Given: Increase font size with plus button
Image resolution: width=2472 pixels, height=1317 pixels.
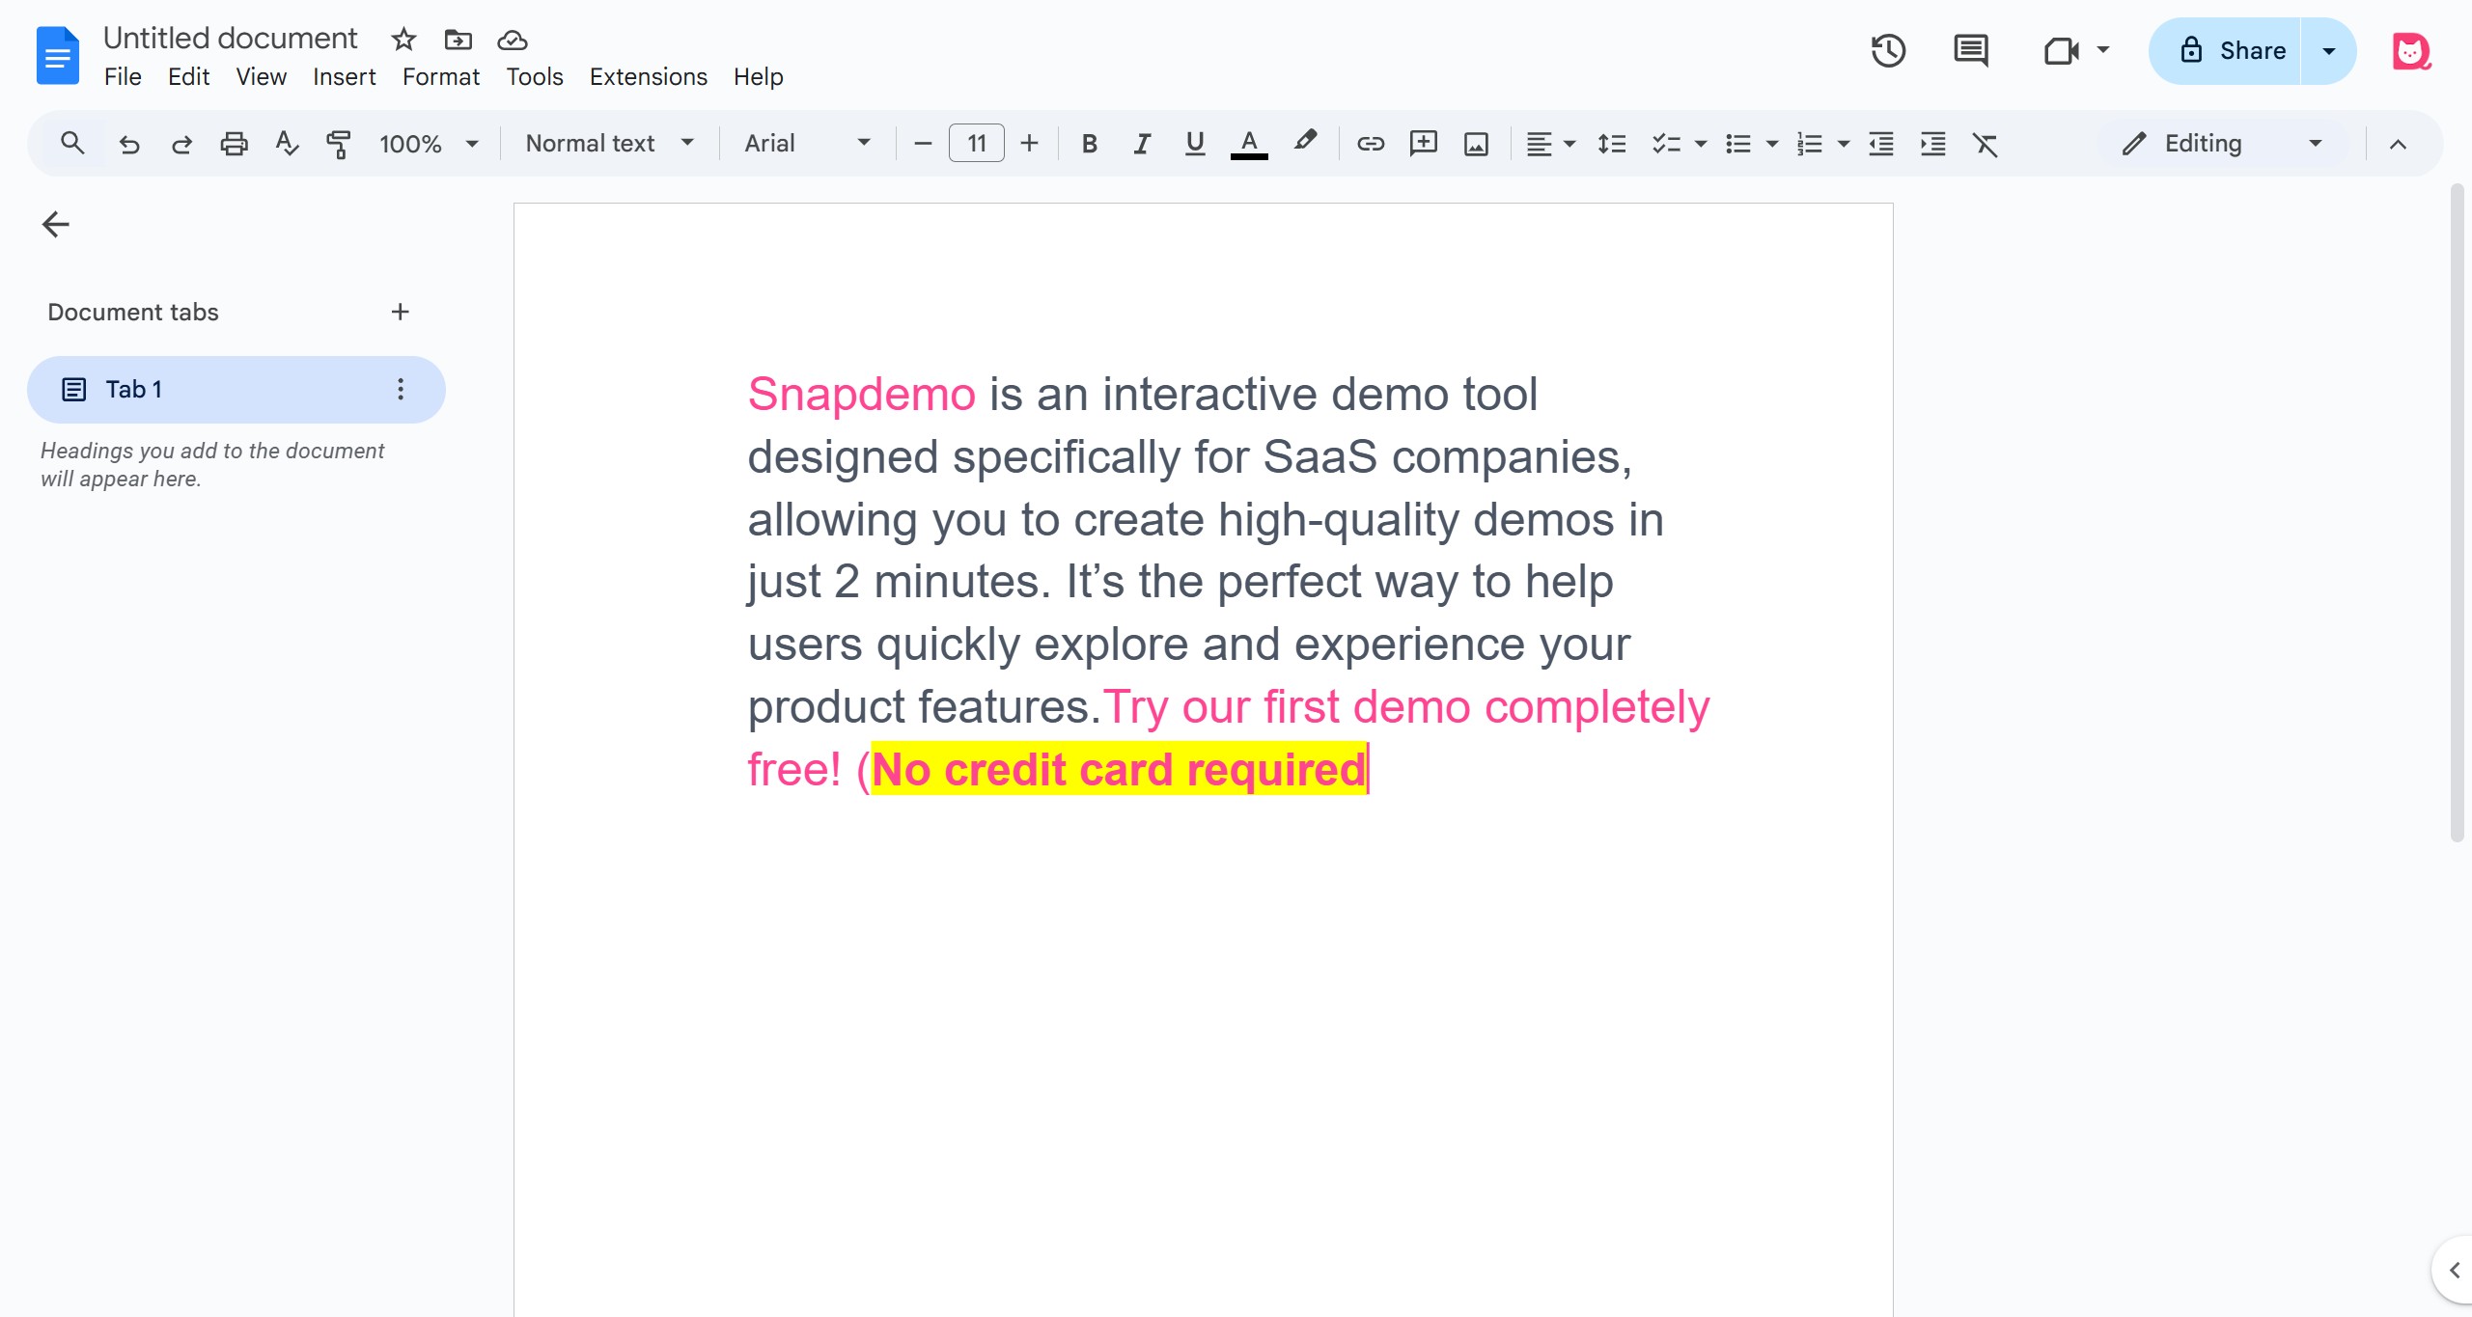Looking at the screenshot, I should point(1030,144).
